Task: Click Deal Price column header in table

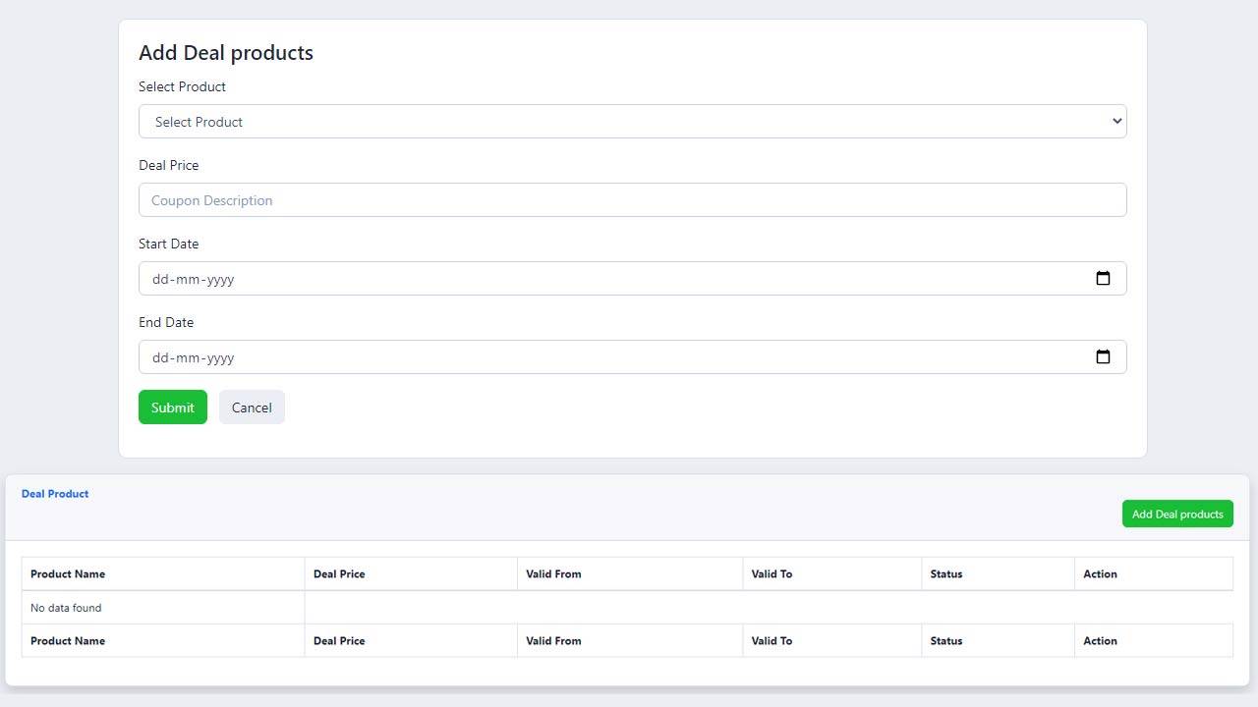Action: click(x=339, y=574)
